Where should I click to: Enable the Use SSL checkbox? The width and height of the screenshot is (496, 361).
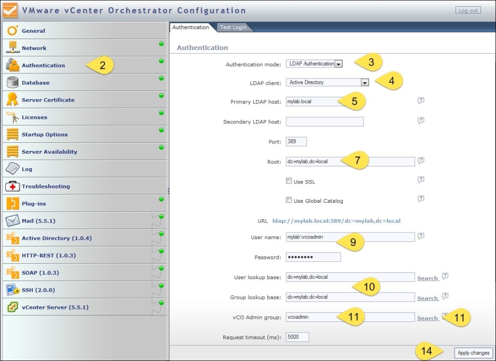[289, 181]
